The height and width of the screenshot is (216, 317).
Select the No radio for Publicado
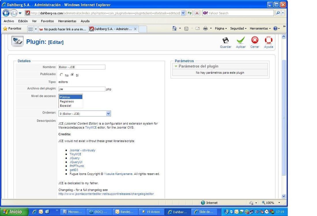[61, 75]
